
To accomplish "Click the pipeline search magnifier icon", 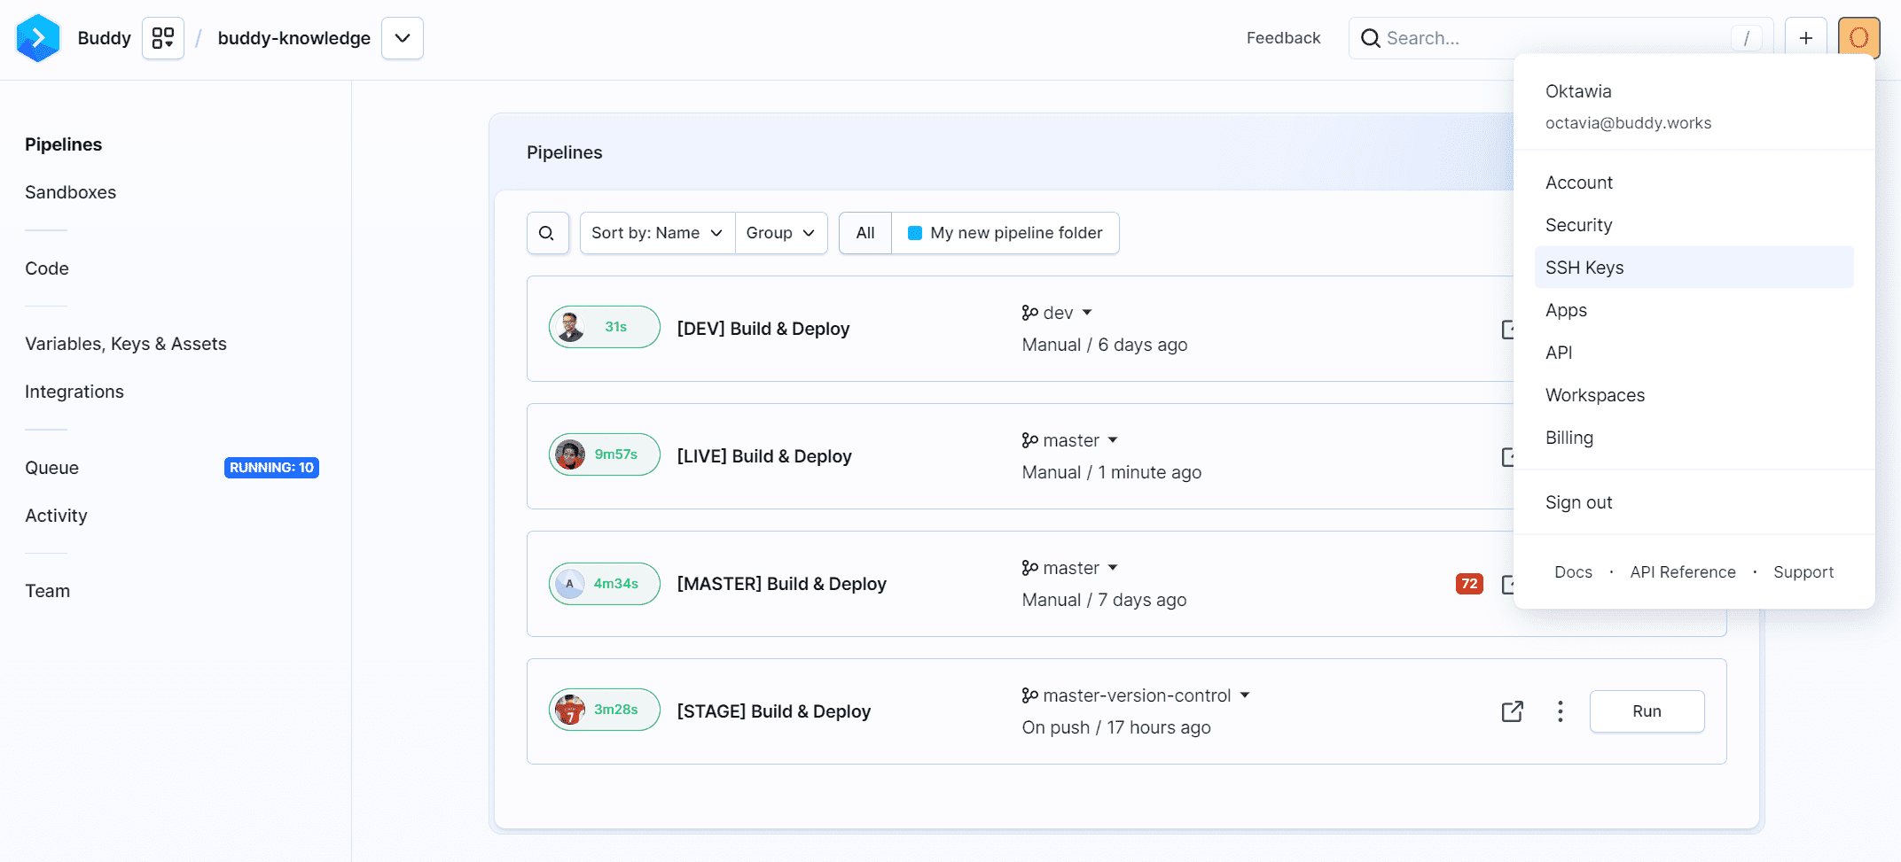I will coord(547,233).
